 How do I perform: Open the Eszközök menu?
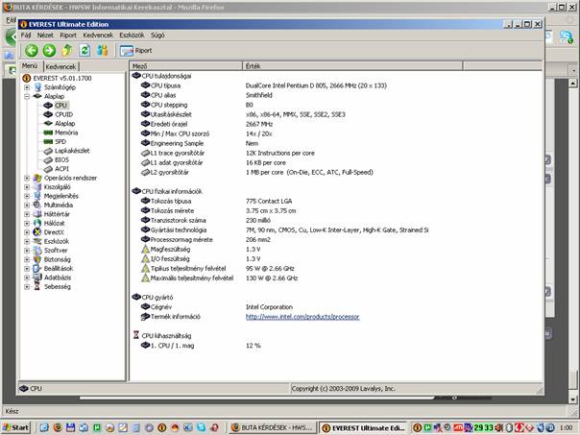tap(132, 35)
